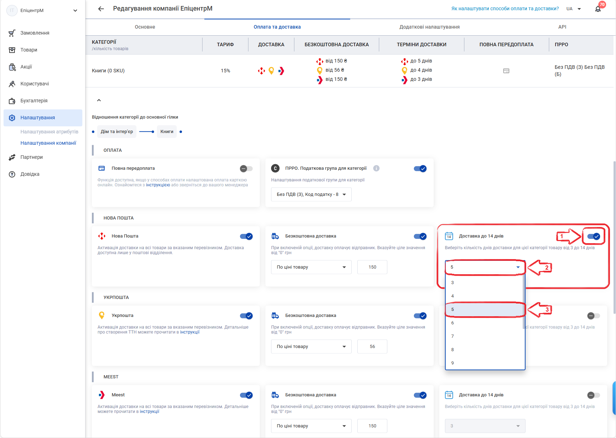Open the Без ПДВ tax group dropdown
This screenshot has height=438, width=616.
coord(311,194)
